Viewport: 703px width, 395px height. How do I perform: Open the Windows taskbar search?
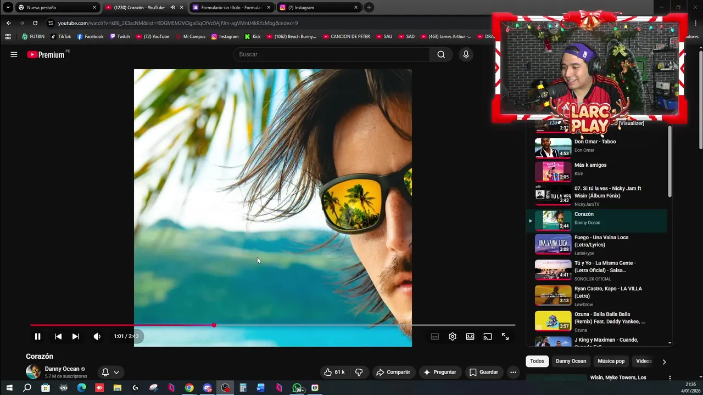[27, 388]
